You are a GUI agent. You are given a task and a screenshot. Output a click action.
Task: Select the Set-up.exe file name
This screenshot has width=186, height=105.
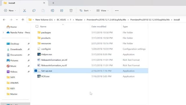pos(46,71)
